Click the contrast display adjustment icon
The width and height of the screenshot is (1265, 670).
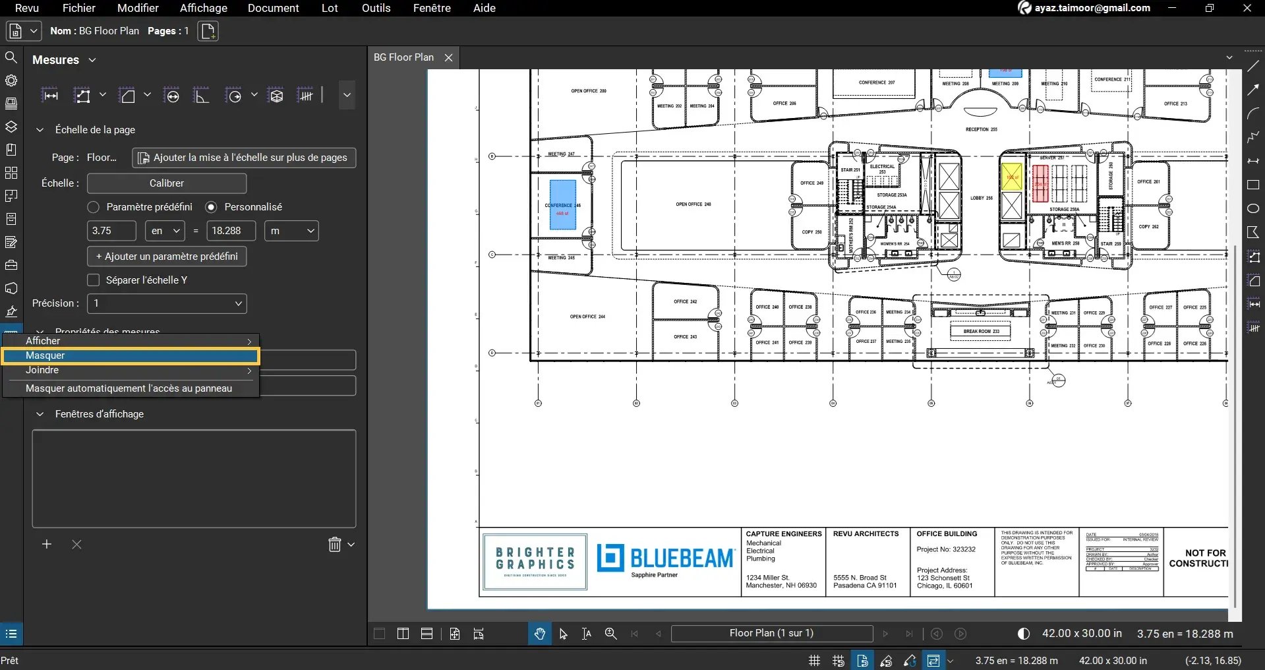click(1022, 633)
